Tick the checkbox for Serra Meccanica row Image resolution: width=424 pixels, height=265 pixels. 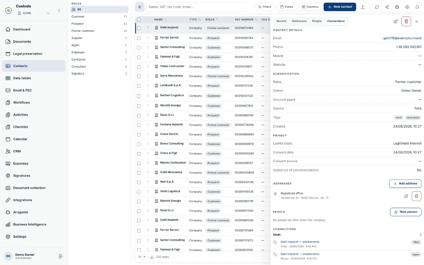point(139,76)
